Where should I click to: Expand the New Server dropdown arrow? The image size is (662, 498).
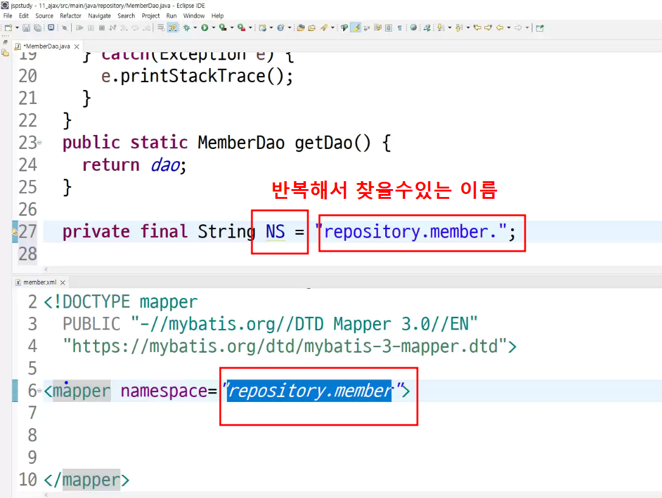coord(271,28)
